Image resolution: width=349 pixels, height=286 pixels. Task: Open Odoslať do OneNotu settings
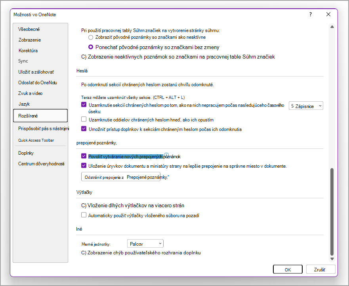[x=38, y=83]
